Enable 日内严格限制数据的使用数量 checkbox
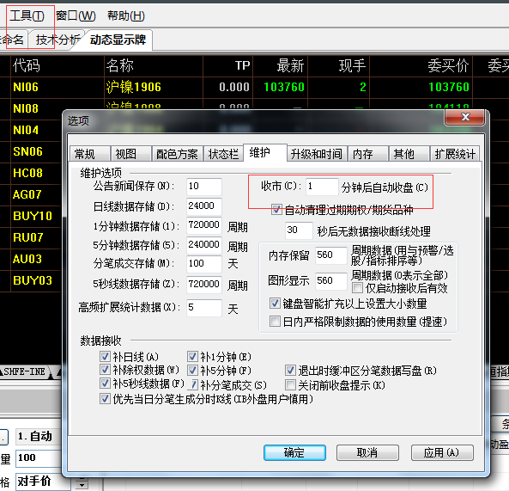 click(275, 322)
